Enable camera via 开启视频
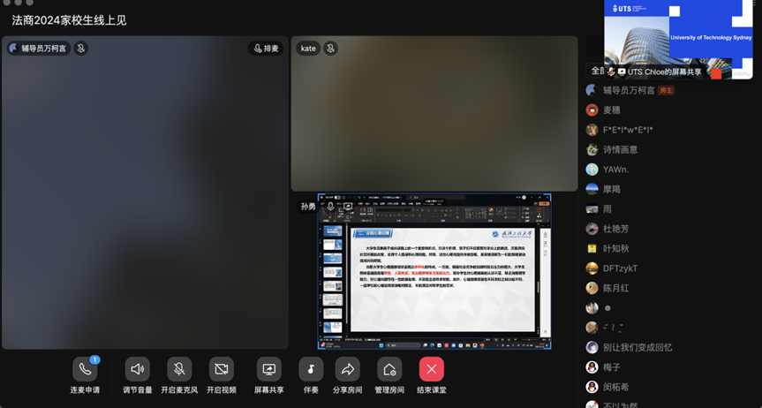This screenshot has width=762, height=408. pyautogui.click(x=222, y=369)
